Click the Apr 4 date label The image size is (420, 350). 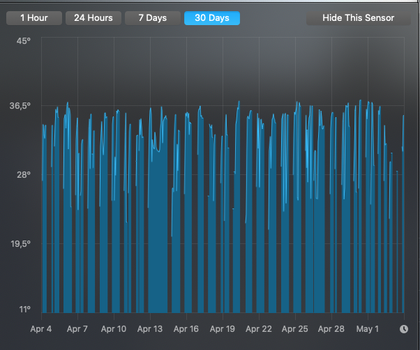(x=41, y=329)
